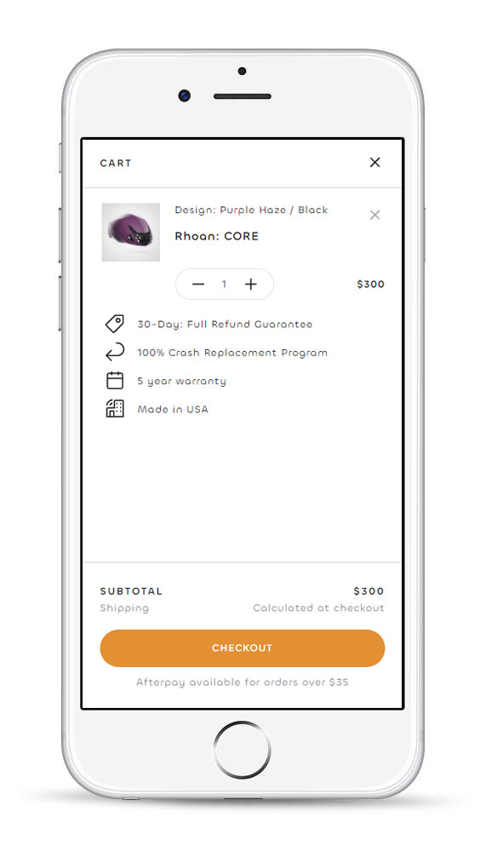The image size is (480, 852).
Task: Click the crash replacement return arrow icon
Action: tap(115, 352)
